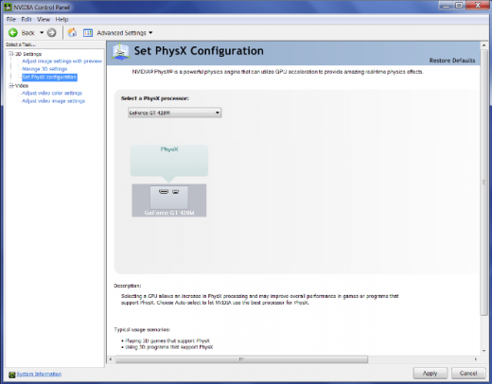Click the Set PhysX Configuration heading
Viewport: 492px width, 384px height.
click(199, 51)
